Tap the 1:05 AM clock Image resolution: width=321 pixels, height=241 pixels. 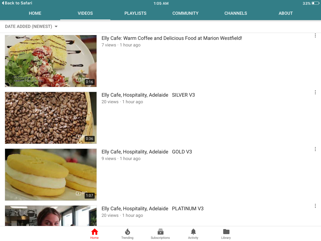(x=161, y=3)
